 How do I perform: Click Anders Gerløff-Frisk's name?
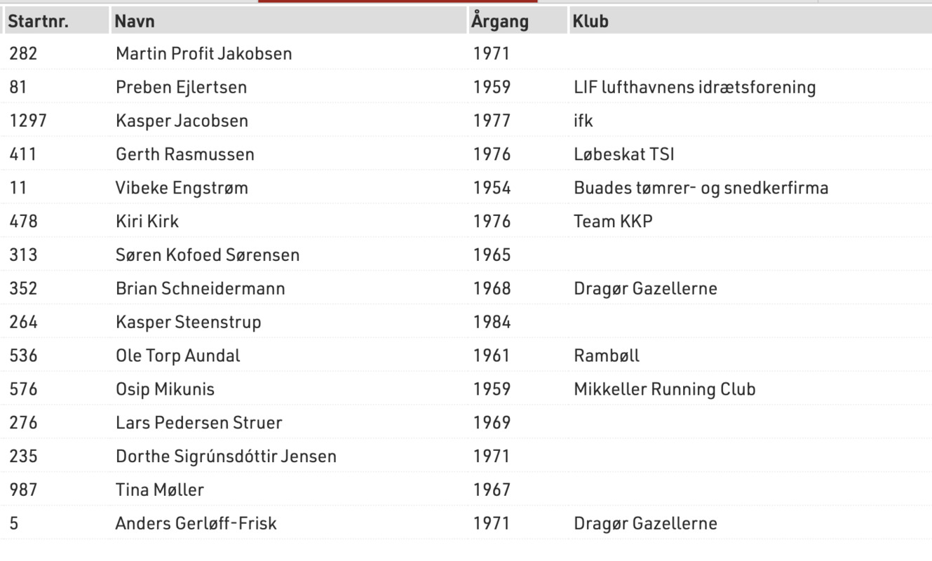coord(196,524)
